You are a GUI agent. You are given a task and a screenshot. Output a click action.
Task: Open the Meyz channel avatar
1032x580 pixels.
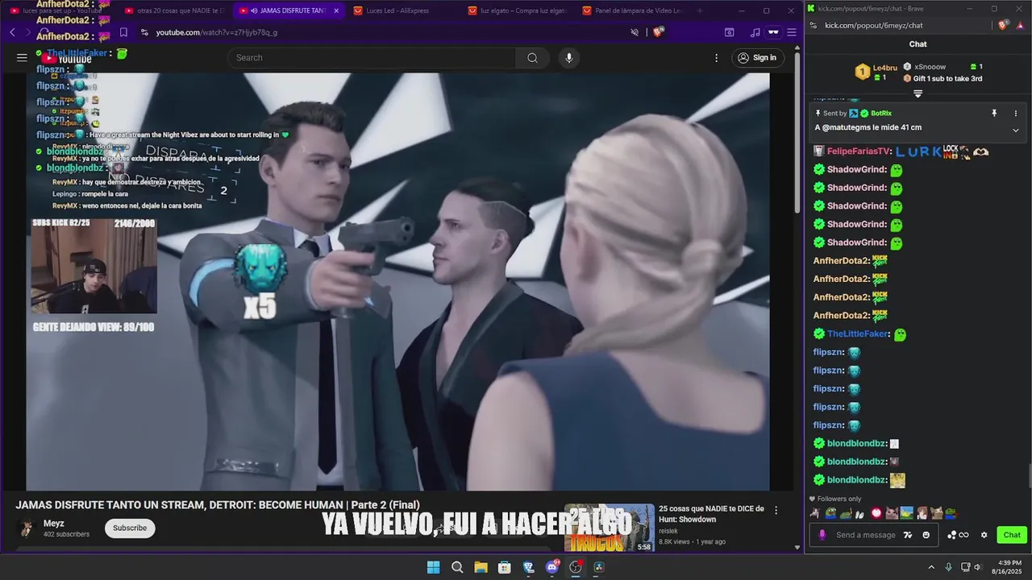point(27,528)
